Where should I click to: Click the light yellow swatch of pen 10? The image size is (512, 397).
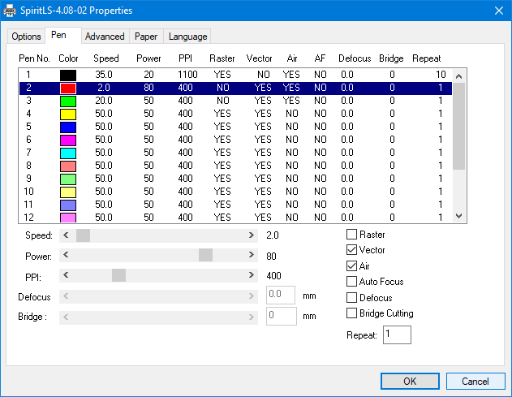tap(68, 192)
